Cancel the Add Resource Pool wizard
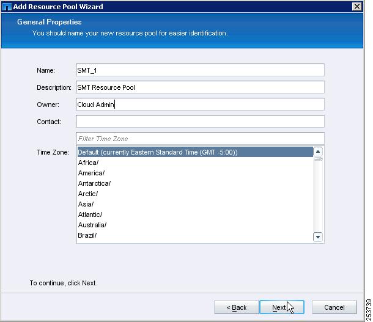The width and height of the screenshot is (373, 322). click(x=334, y=307)
